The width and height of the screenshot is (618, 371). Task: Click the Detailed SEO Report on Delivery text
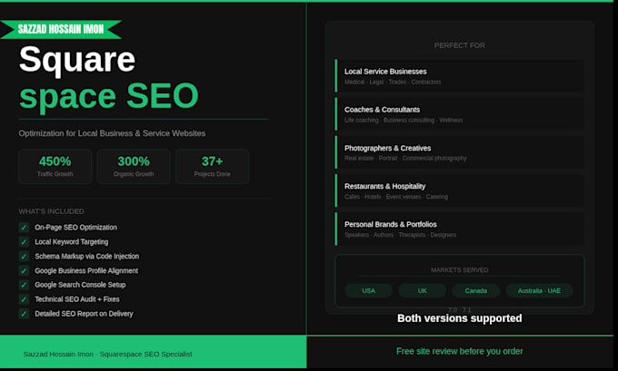84,314
